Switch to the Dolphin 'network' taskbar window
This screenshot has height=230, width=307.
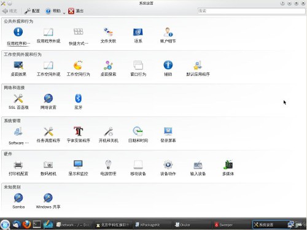click(74, 224)
